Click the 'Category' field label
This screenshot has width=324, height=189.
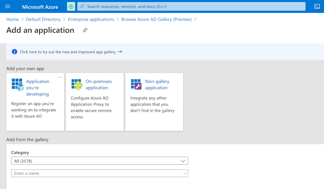(x=20, y=153)
